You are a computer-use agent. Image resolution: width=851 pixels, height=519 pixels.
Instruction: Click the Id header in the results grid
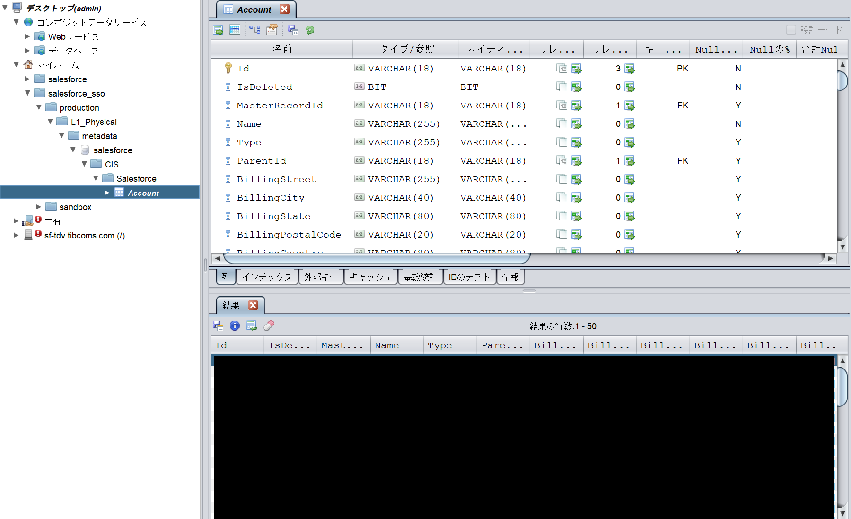point(237,345)
